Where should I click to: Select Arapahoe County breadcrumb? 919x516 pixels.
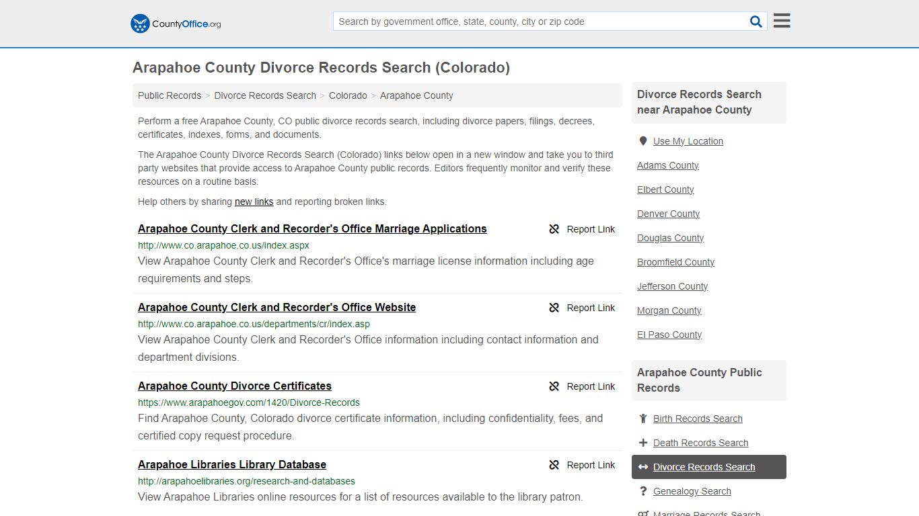click(x=416, y=95)
